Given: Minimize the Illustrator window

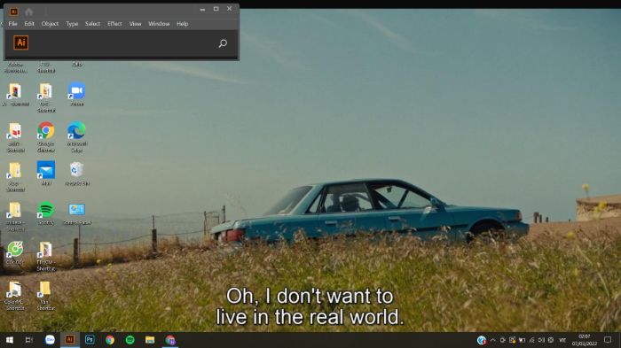Looking at the screenshot, I should [x=202, y=9].
